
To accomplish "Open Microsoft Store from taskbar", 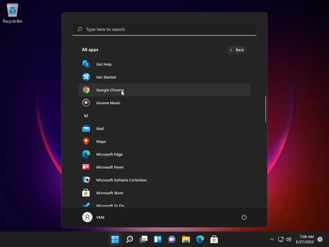I will (x=214, y=239).
